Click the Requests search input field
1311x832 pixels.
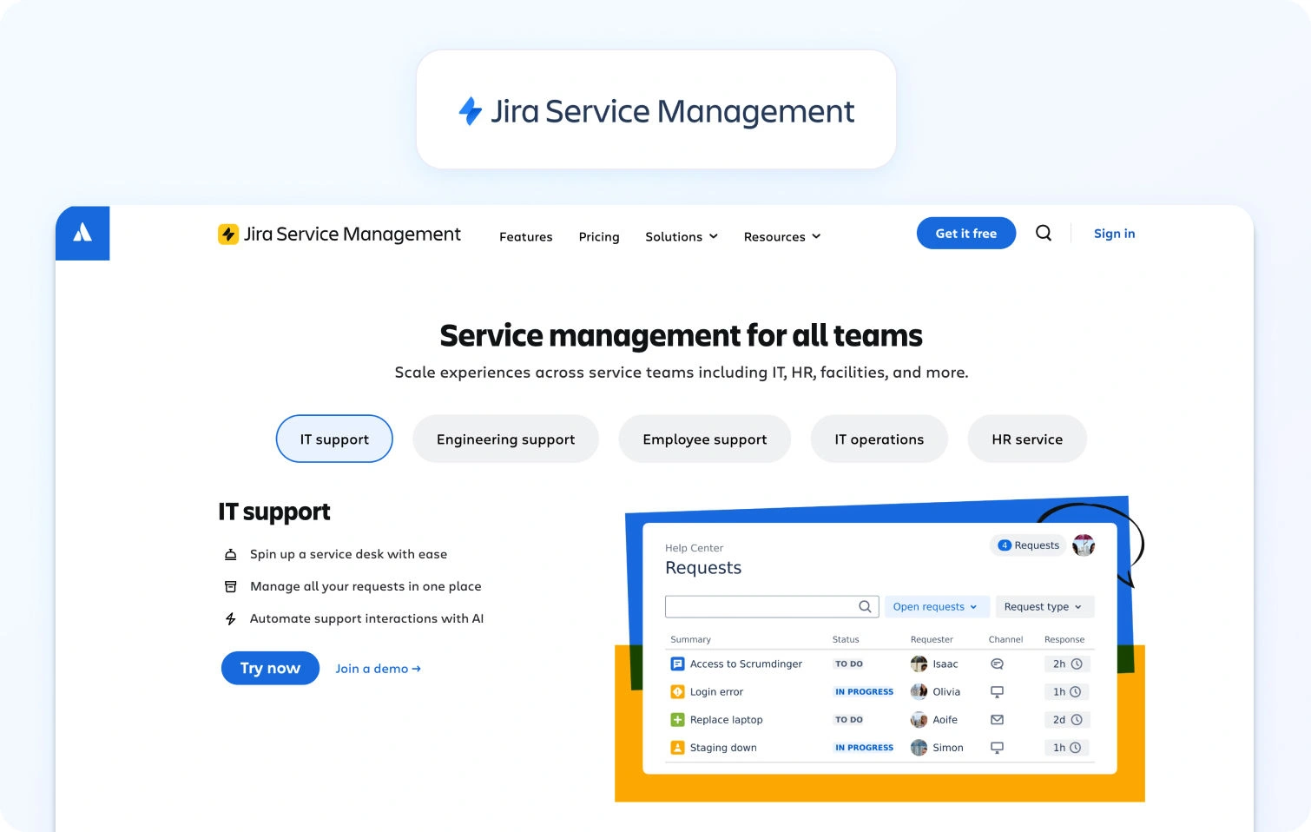point(762,606)
